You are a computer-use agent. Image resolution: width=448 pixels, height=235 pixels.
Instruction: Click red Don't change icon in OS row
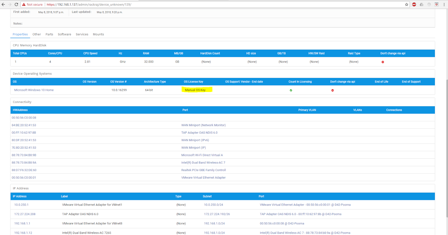tap(333, 90)
